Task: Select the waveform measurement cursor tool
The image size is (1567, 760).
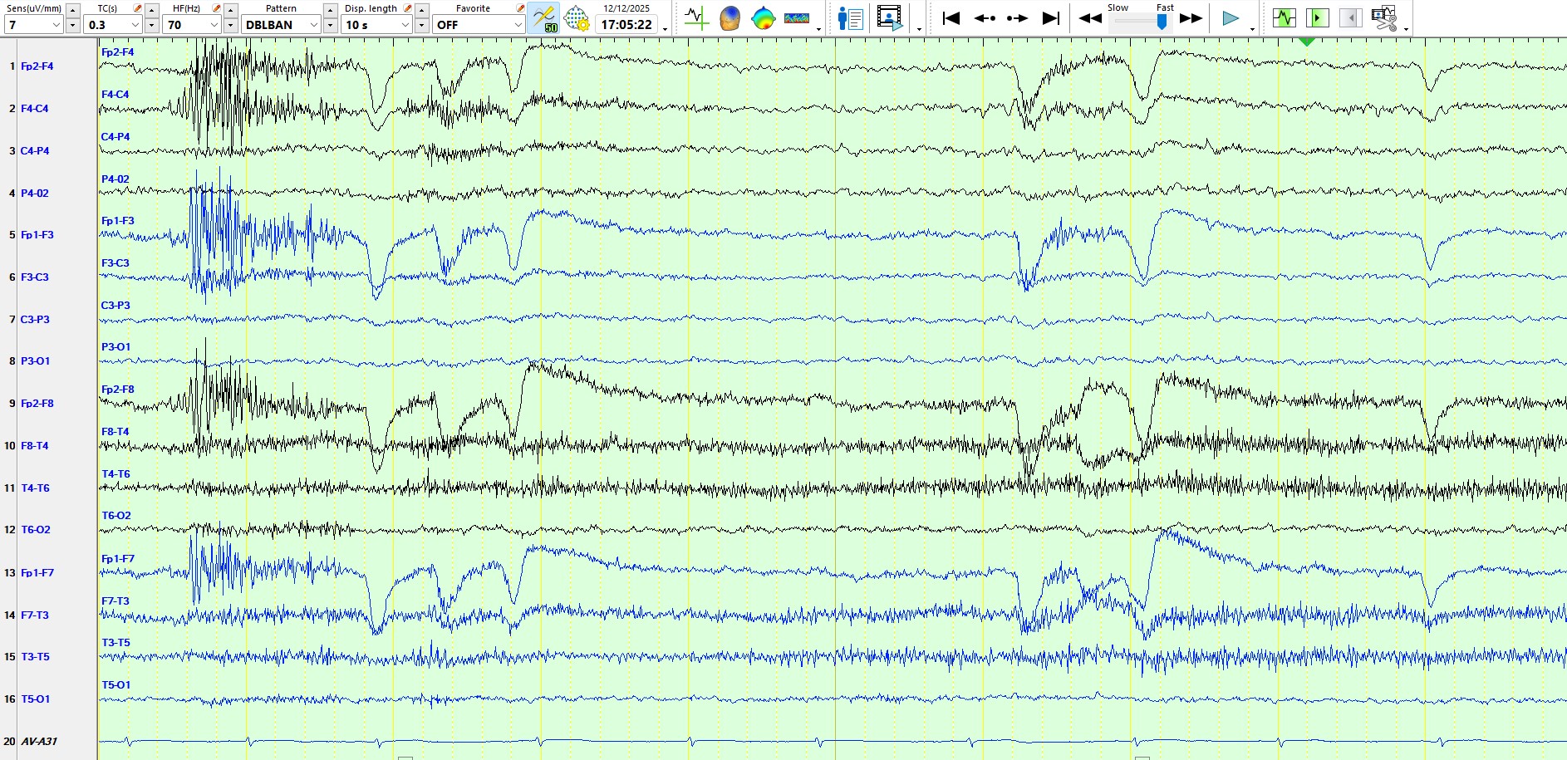Action: [695, 17]
